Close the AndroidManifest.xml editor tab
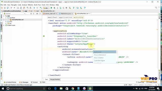 pos(90,14)
